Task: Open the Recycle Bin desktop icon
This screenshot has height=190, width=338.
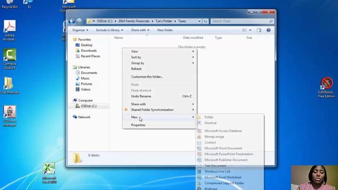Action: [10, 4]
